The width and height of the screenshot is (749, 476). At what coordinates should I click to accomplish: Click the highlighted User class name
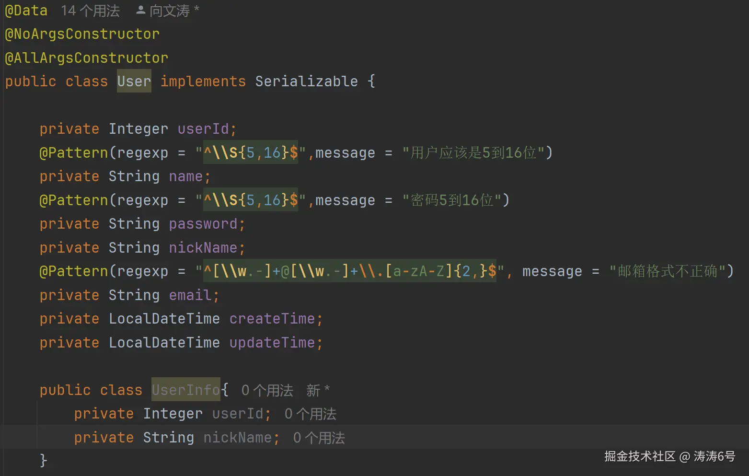(x=134, y=81)
